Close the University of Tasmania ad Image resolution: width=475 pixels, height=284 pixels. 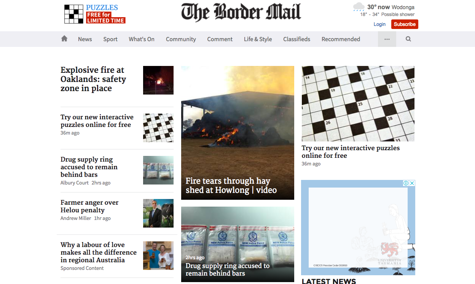pyautogui.click(x=412, y=183)
